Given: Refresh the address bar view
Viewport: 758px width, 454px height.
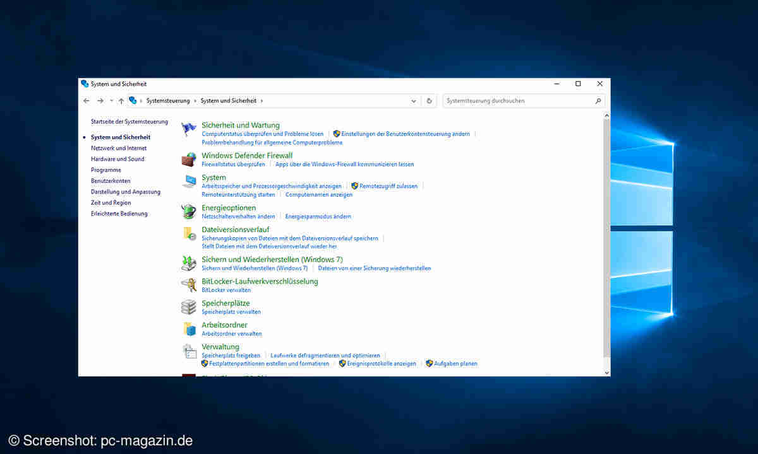Looking at the screenshot, I should click(x=430, y=101).
